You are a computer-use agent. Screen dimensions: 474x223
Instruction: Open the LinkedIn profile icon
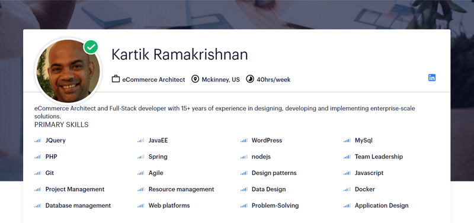click(432, 77)
